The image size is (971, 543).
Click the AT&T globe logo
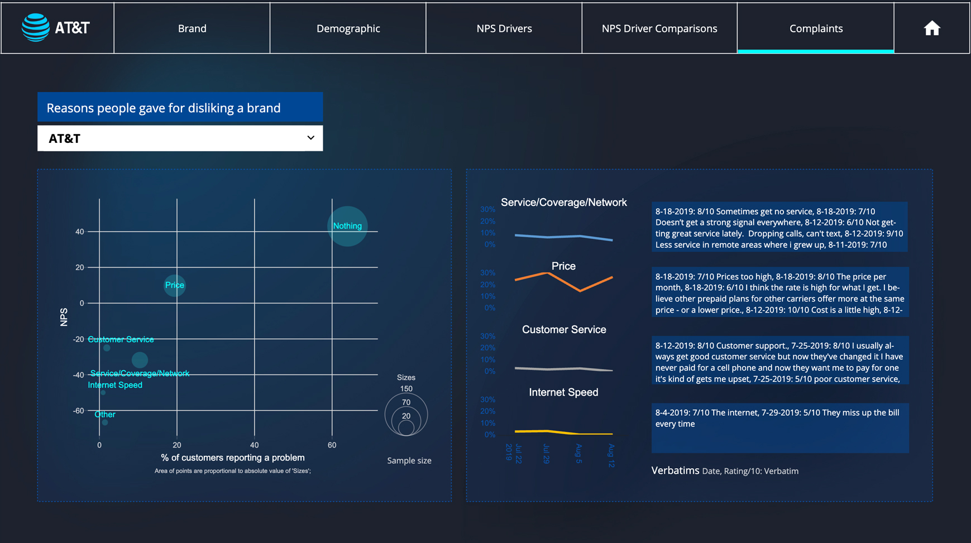36,28
